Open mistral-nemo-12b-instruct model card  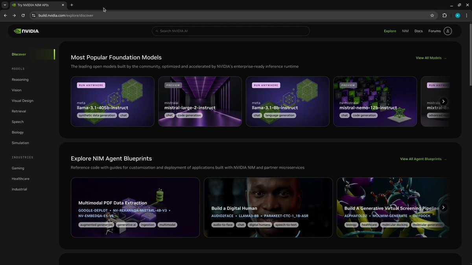click(375, 101)
